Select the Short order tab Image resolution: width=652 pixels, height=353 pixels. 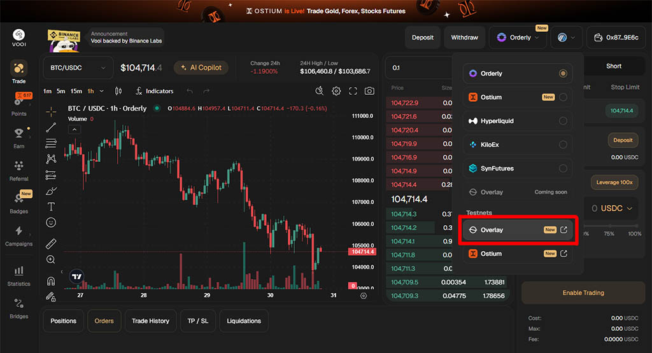coord(613,66)
